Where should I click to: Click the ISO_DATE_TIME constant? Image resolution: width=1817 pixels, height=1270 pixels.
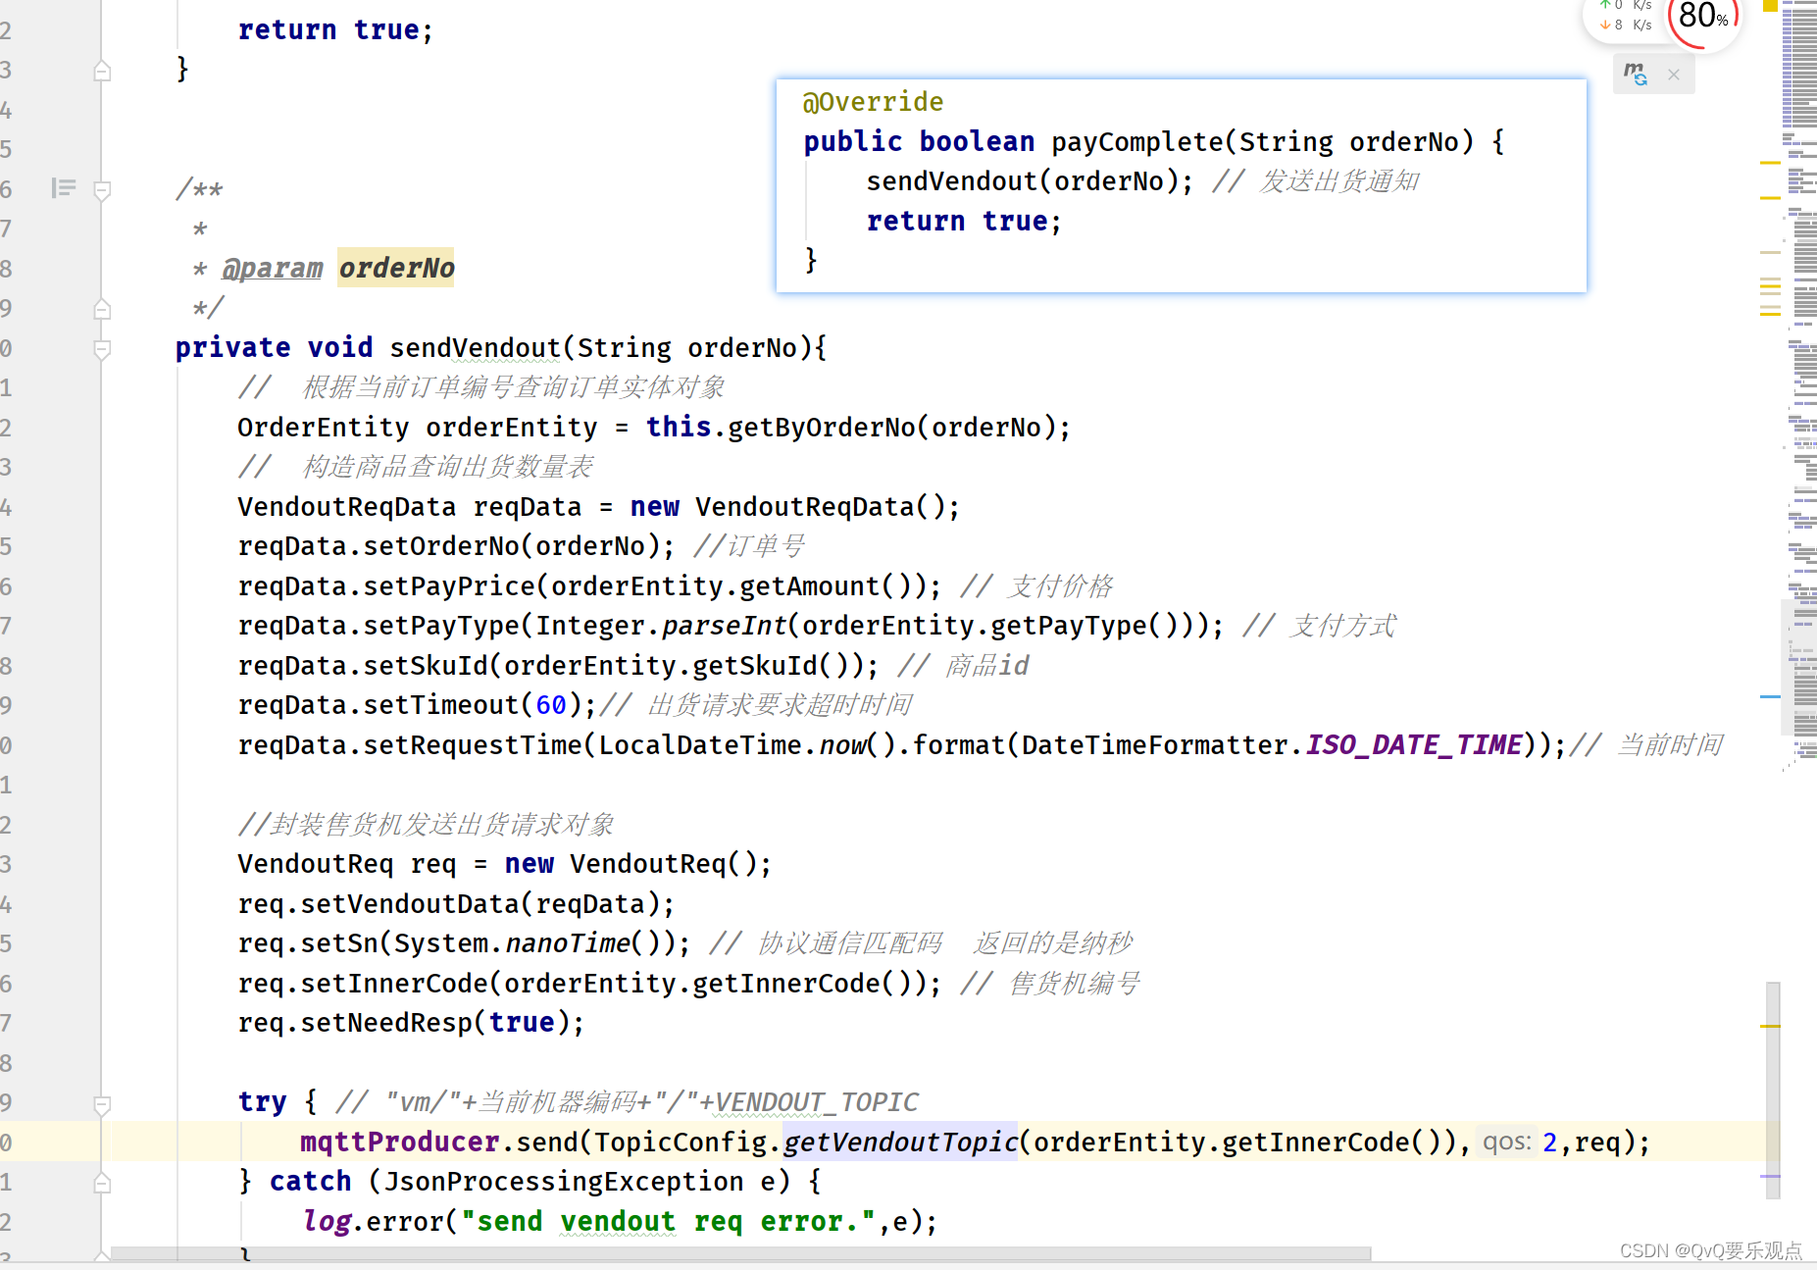[1413, 745]
